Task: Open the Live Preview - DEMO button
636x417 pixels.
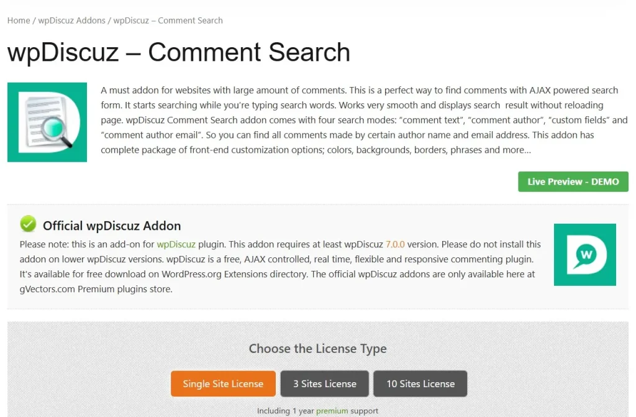Action: [572, 181]
